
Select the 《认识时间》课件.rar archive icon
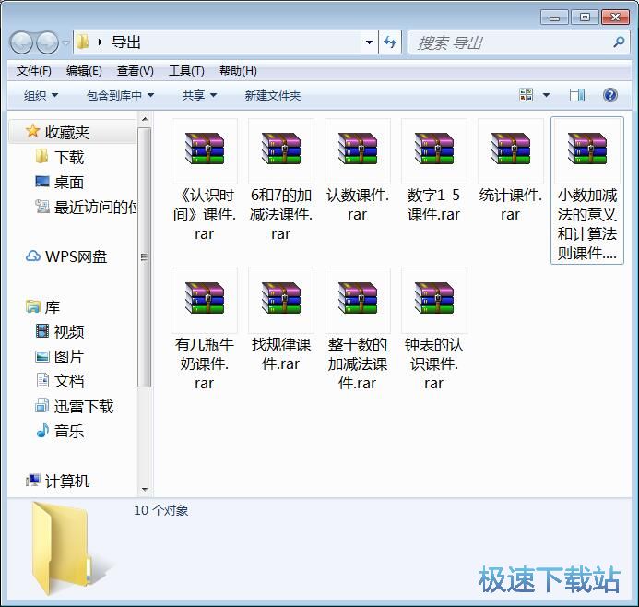click(x=205, y=149)
